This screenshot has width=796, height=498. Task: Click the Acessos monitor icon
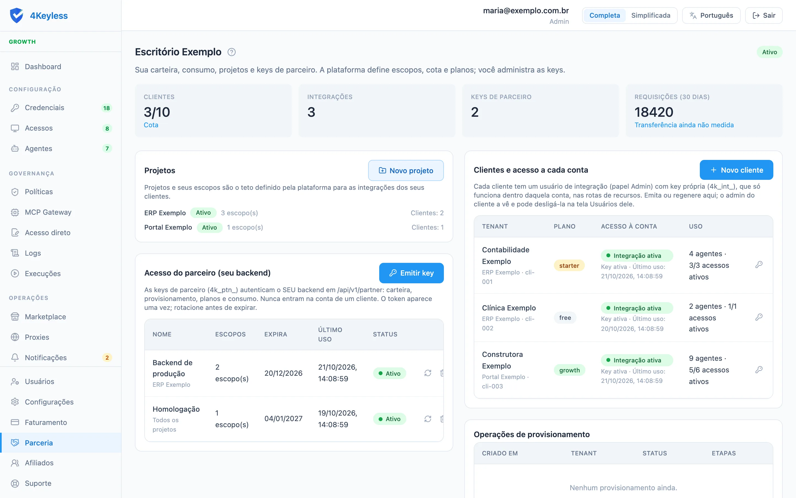tap(15, 128)
